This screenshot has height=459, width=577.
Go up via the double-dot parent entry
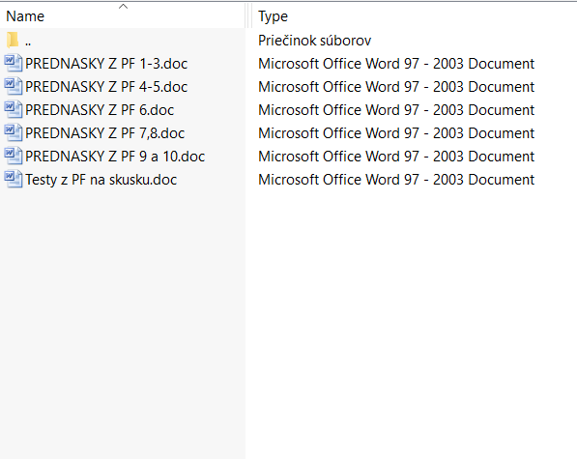coord(28,43)
